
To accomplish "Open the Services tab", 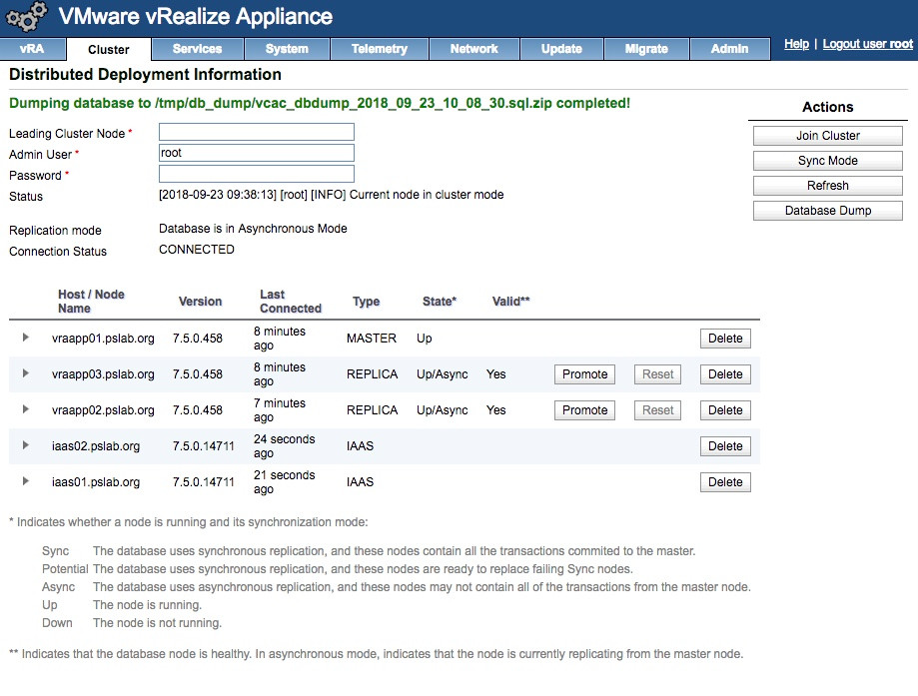I will 198,49.
